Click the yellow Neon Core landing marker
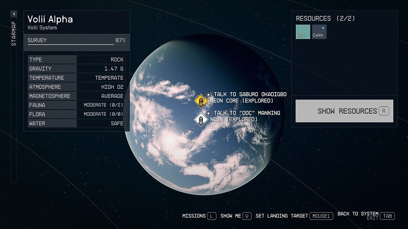 click(x=200, y=101)
